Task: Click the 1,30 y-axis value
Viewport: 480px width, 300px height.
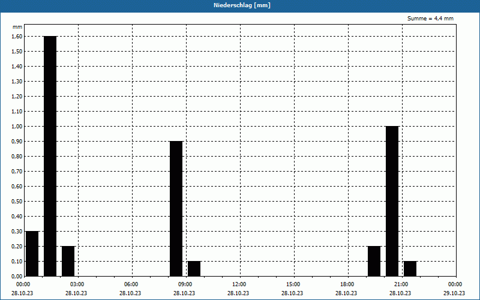Action: coord(17,82)
